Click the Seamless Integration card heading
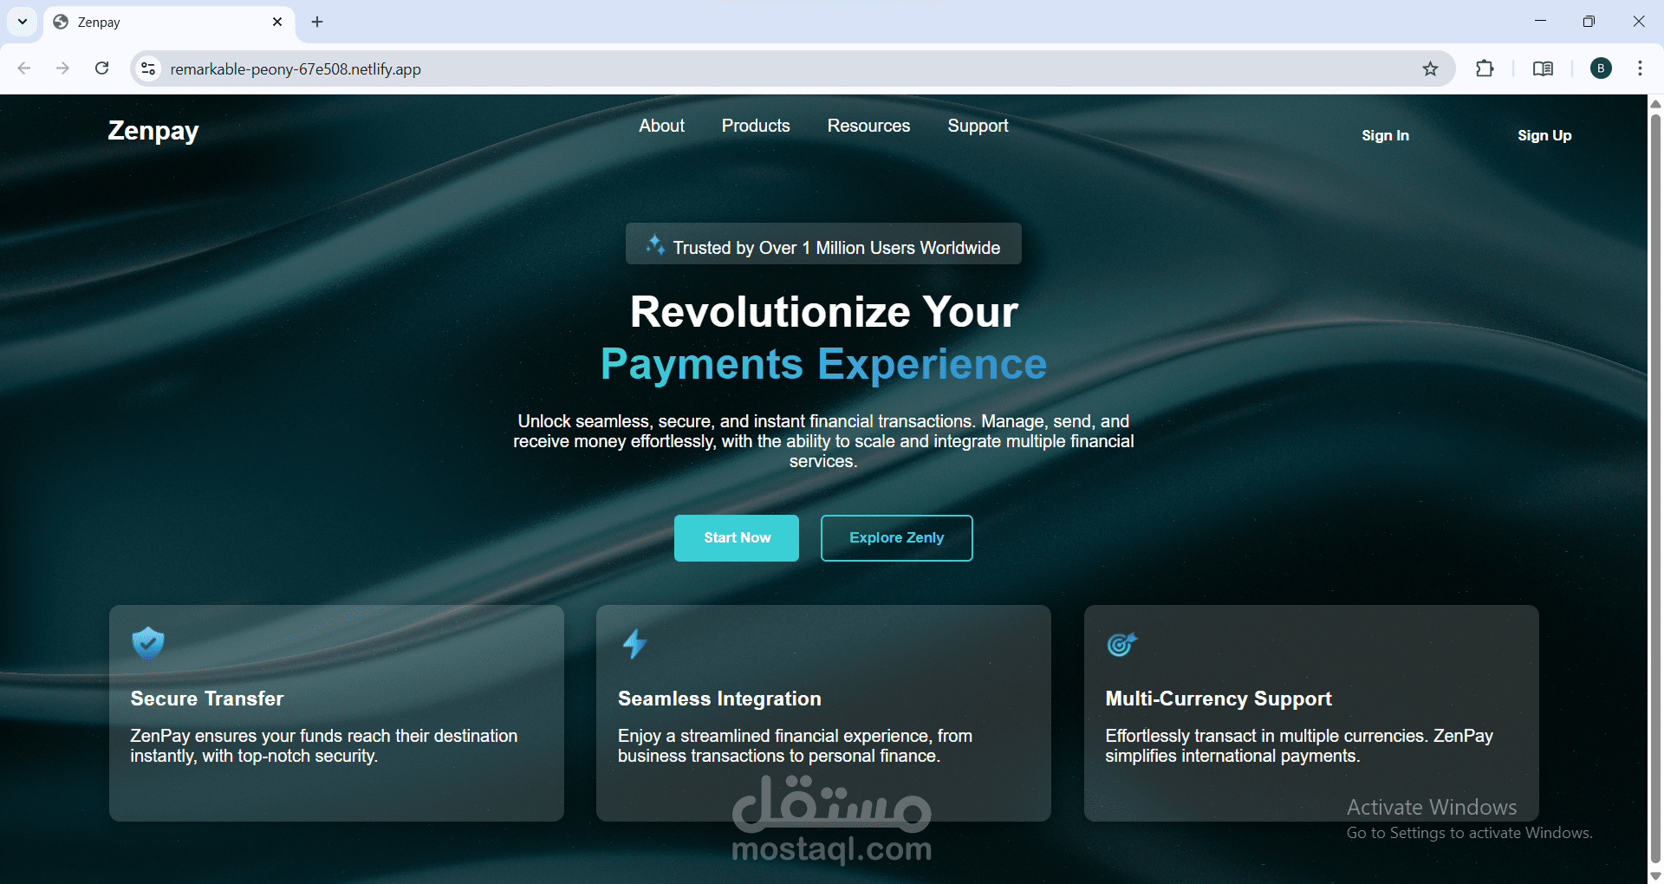The image size is (1664, 884). pyautogui.click(x=719, y=699)
